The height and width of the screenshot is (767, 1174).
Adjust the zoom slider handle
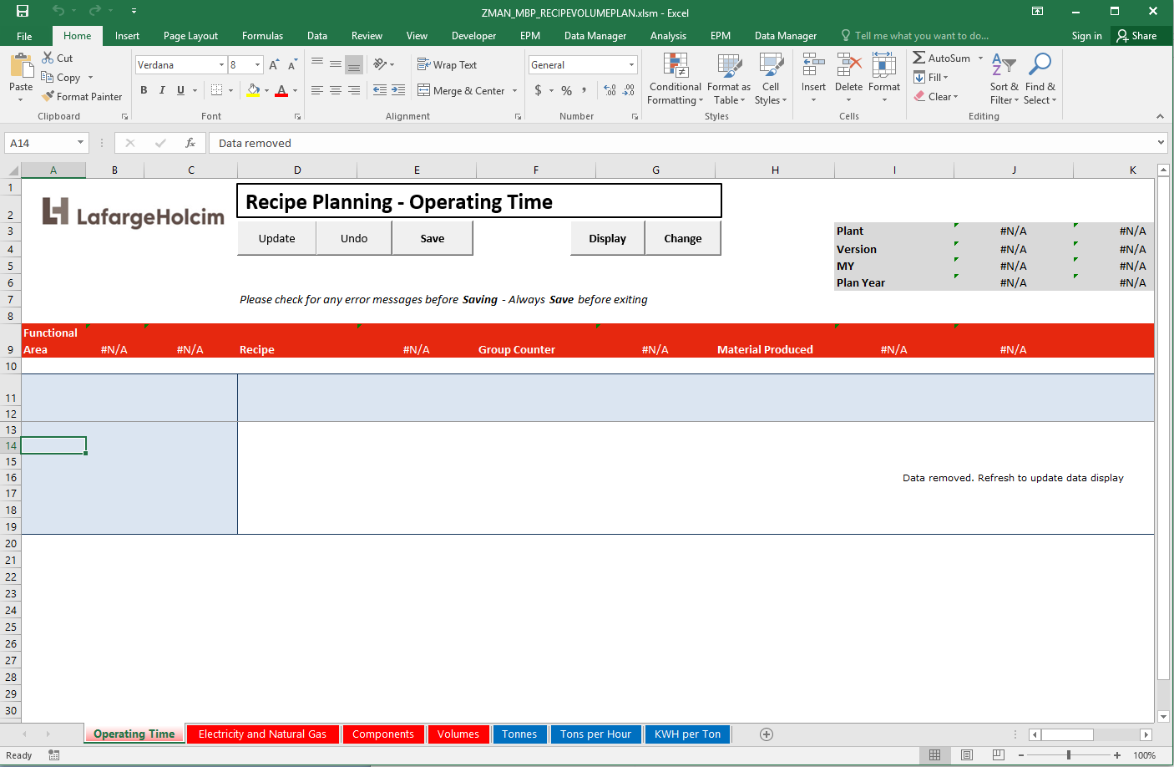pos(1069,755)
